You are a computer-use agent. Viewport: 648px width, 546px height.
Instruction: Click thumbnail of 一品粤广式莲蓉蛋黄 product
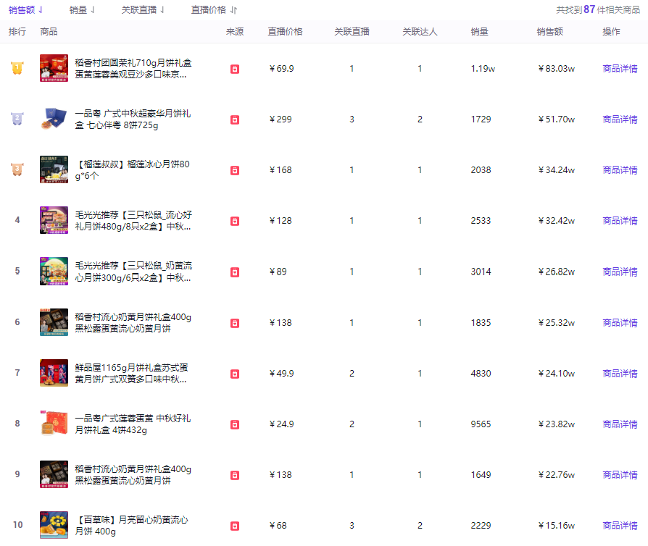pos(54,424)
